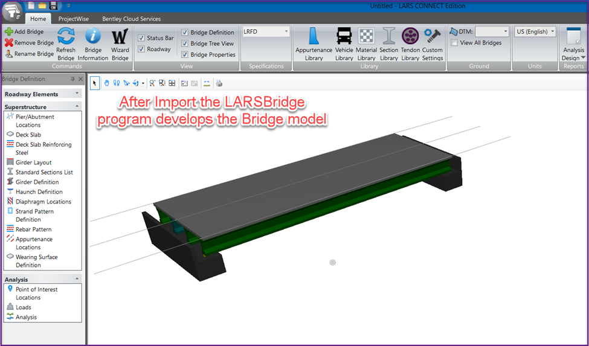Open the Vehicle Library
This screenshot has height=346, width=589.
coord(344,44)
